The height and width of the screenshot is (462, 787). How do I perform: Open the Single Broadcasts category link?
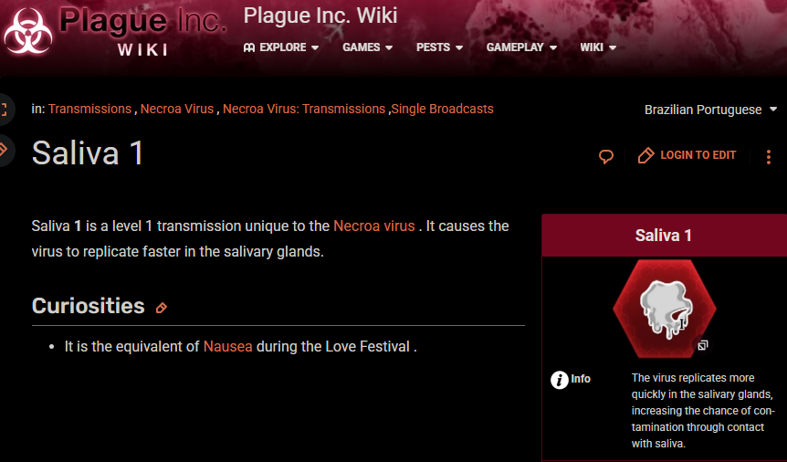(443, 109)
